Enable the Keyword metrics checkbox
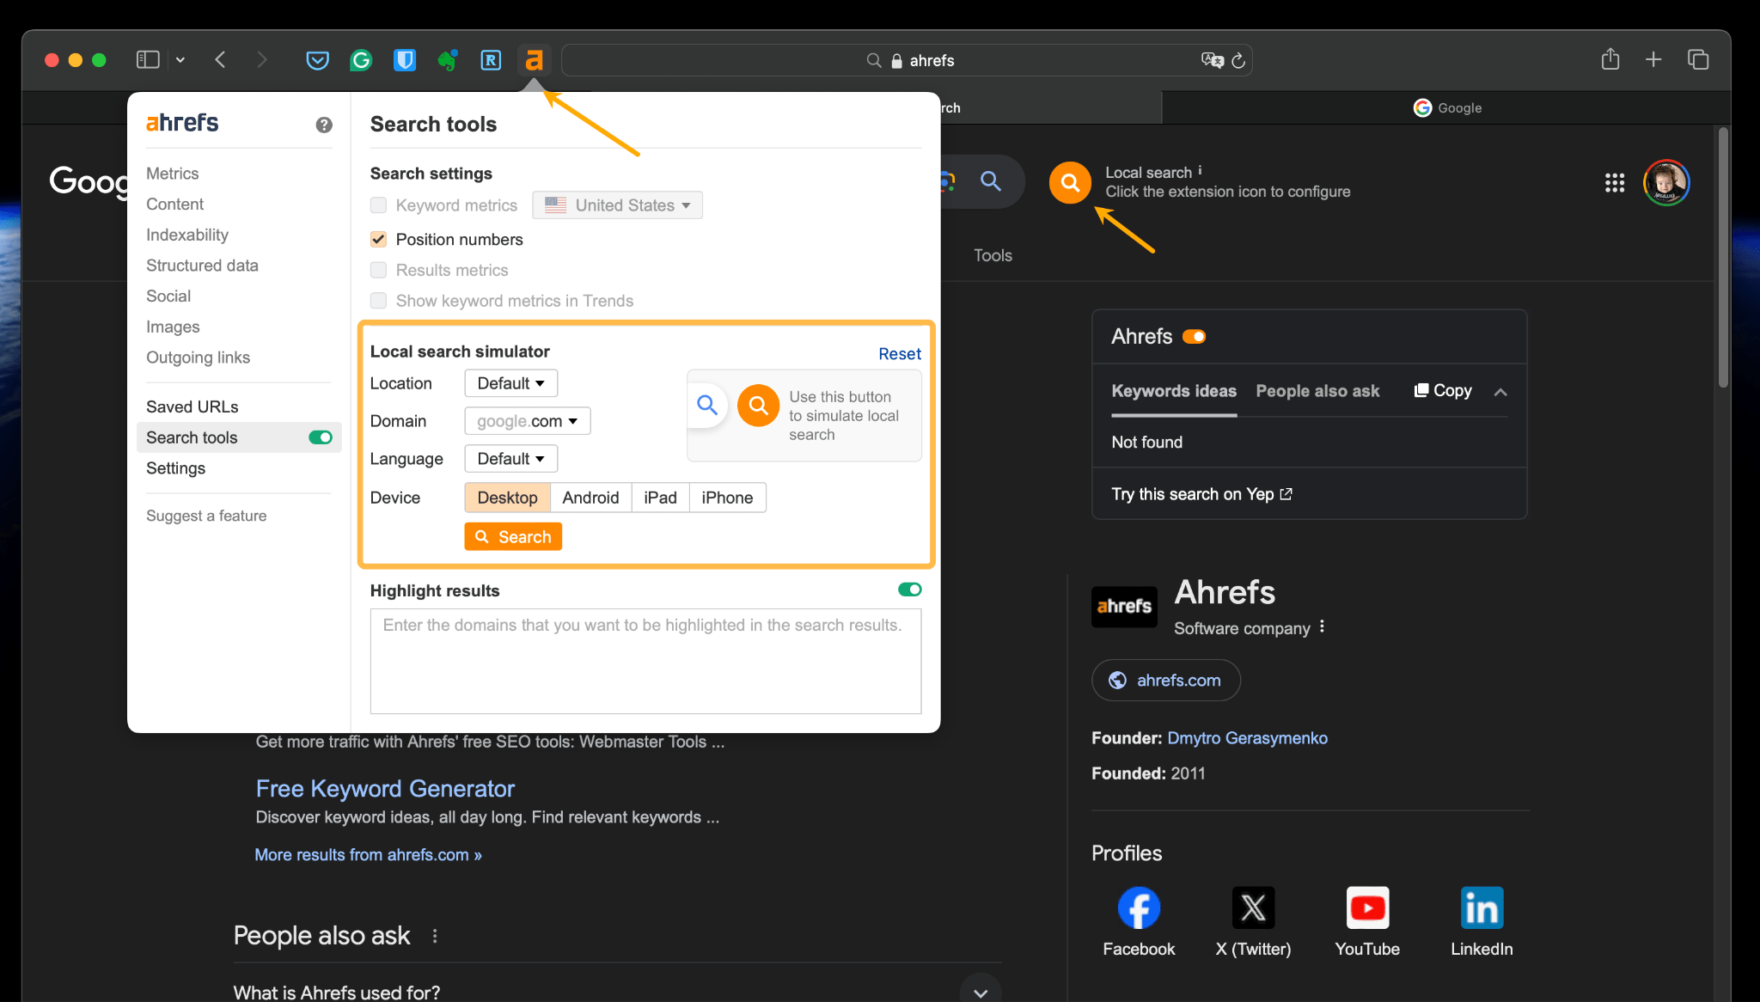 [x=378, y=205]
